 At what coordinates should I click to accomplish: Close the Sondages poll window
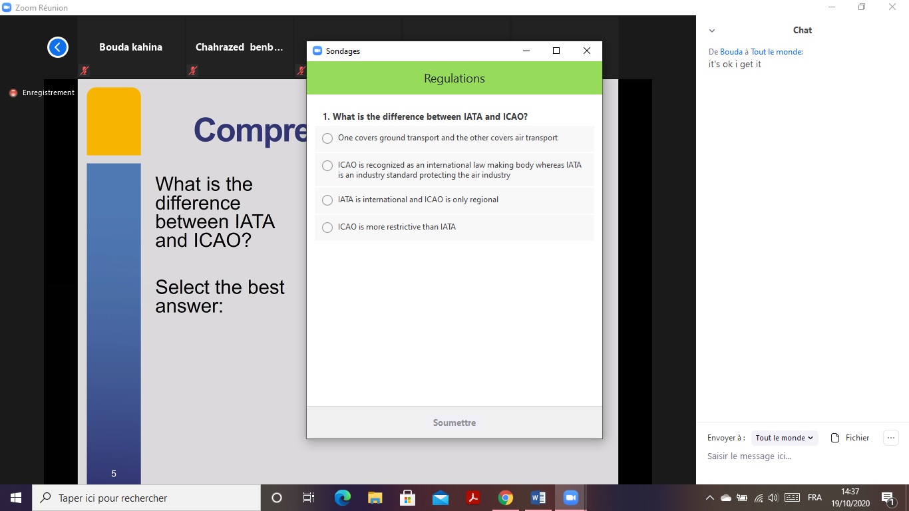(x=587, y=51)
